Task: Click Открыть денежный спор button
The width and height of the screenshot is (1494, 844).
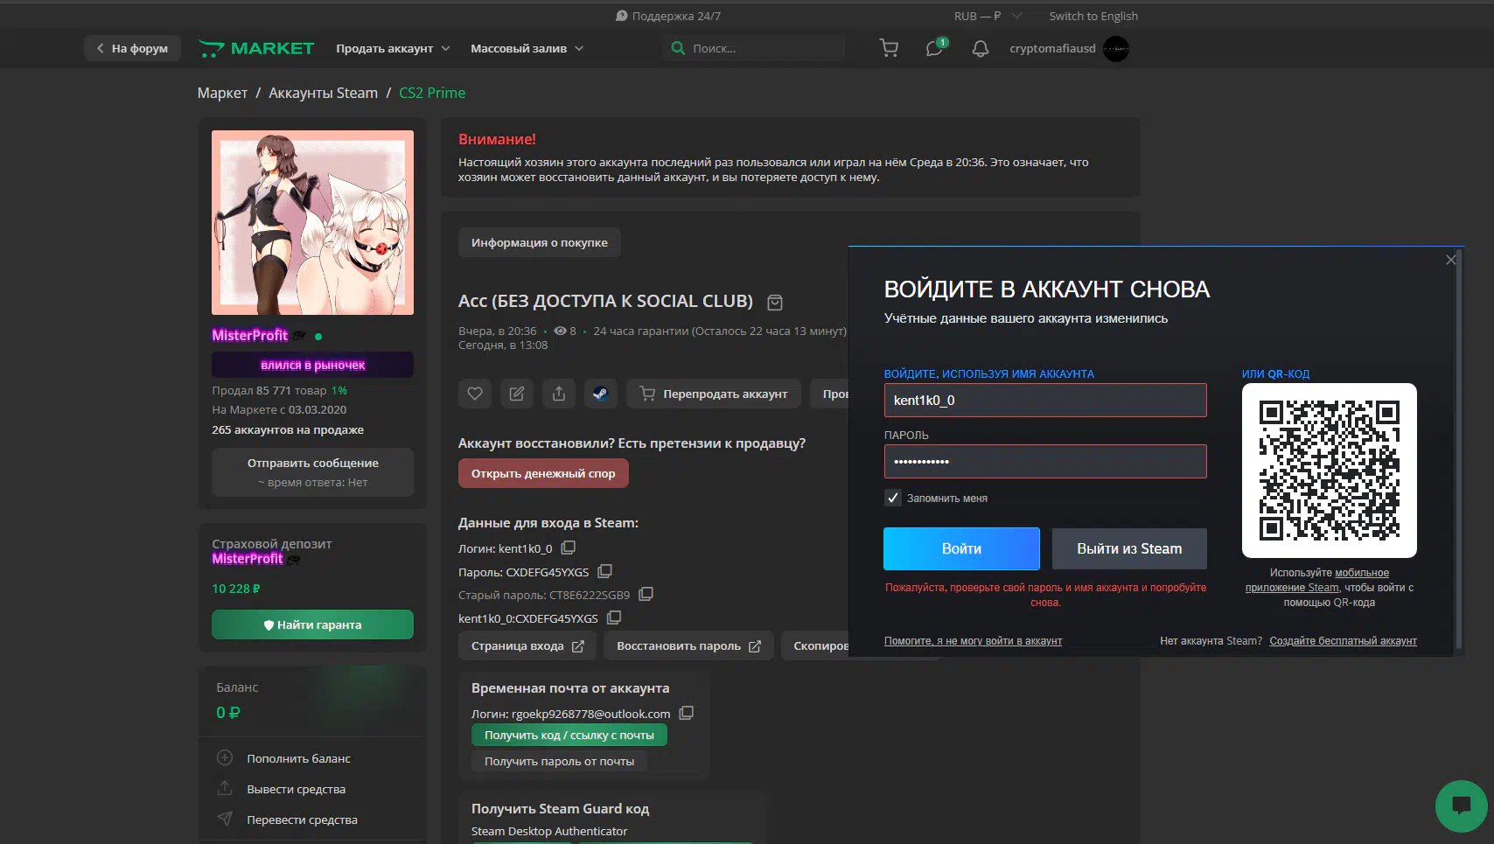Action: click(543, 473)
